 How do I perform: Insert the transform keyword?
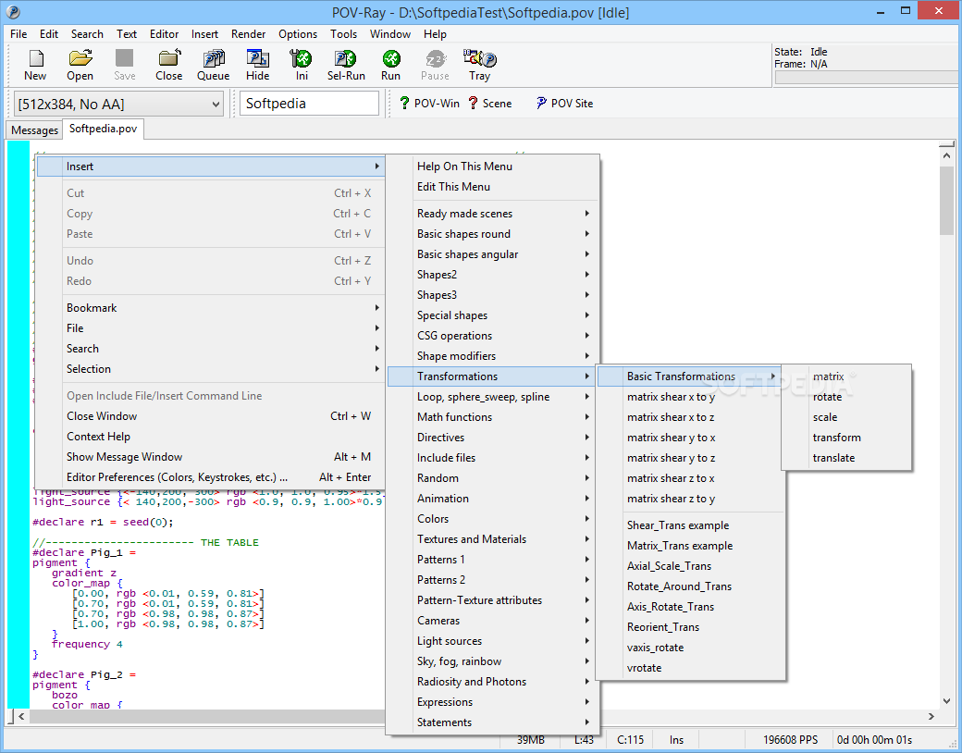[x=846, y=437]
